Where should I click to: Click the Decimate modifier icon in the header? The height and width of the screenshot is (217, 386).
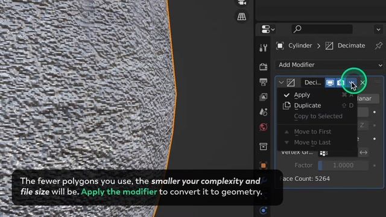point(291,83)
